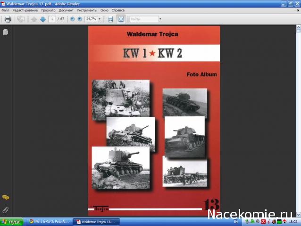Expand the search options dropdown arrow
The image size is (301, 226).
[160, 19]
